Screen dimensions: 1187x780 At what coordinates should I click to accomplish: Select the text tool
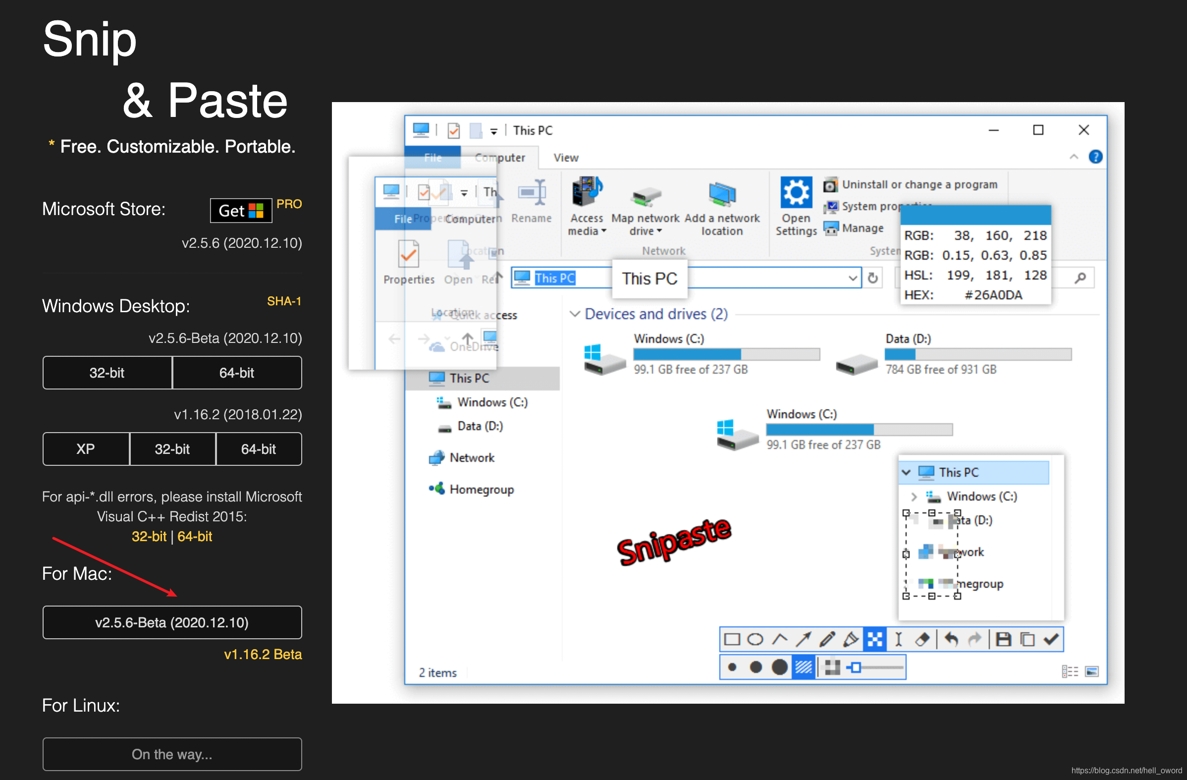898,639
